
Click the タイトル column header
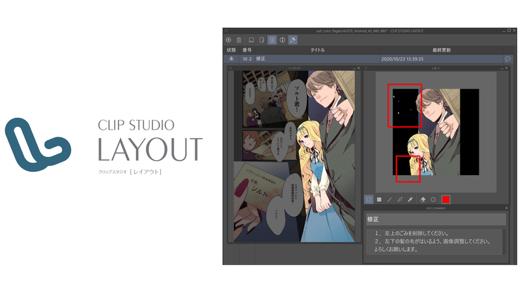(317, 50)
